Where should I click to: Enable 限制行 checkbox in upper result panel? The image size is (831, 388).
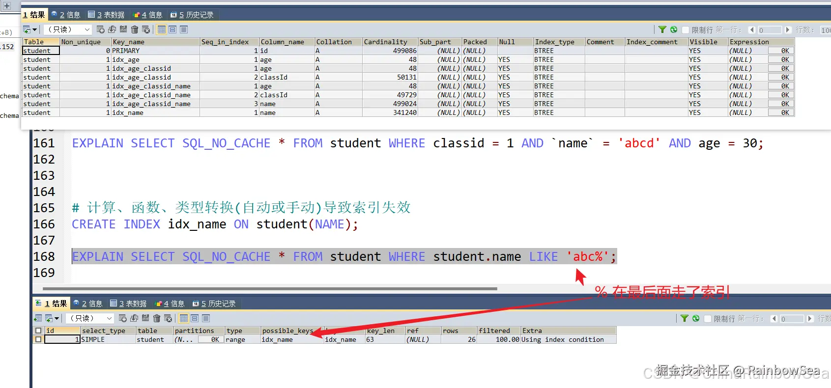click(686, 30)
